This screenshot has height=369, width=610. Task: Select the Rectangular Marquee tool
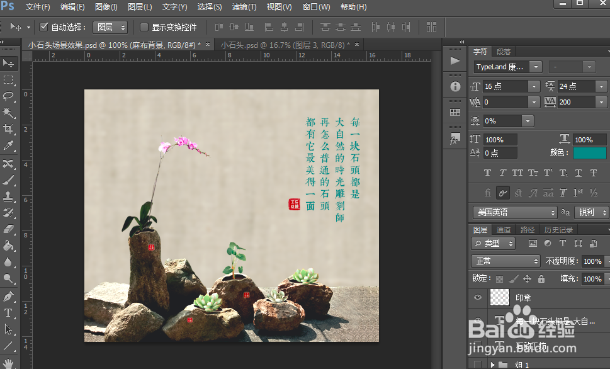pos(8,80)
